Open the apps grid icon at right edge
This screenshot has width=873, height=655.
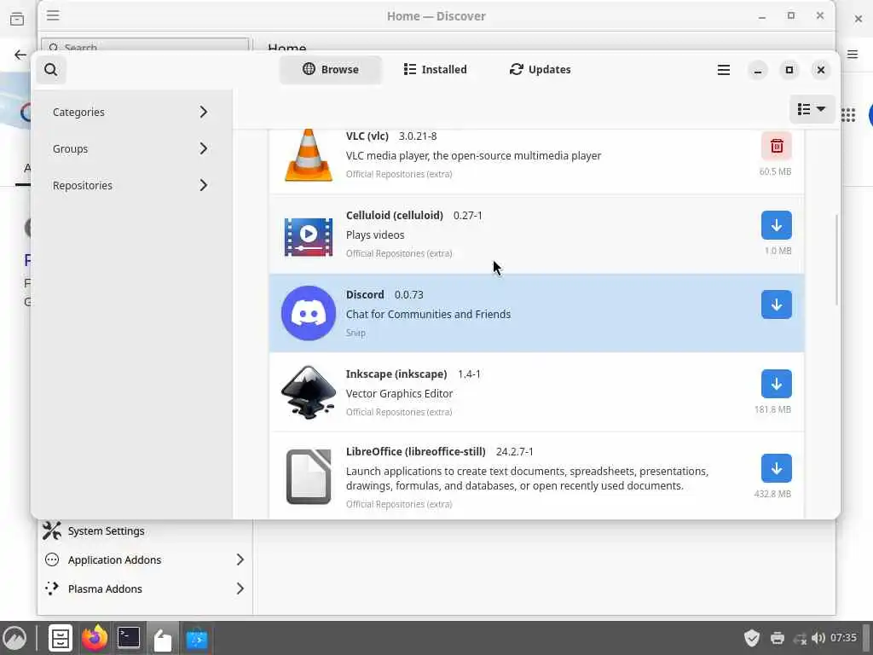click(x=848, y=115)
